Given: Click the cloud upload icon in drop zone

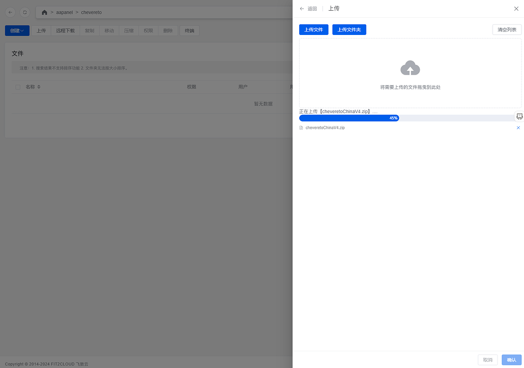Looking at the screenshot, I should 410,68.
